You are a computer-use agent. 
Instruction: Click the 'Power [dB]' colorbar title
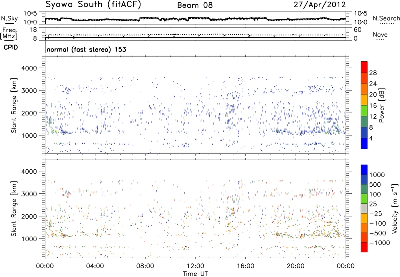point(381,105)
